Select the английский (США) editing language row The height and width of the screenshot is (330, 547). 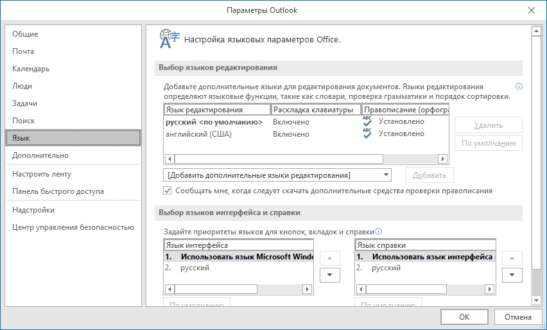(306, 134)
